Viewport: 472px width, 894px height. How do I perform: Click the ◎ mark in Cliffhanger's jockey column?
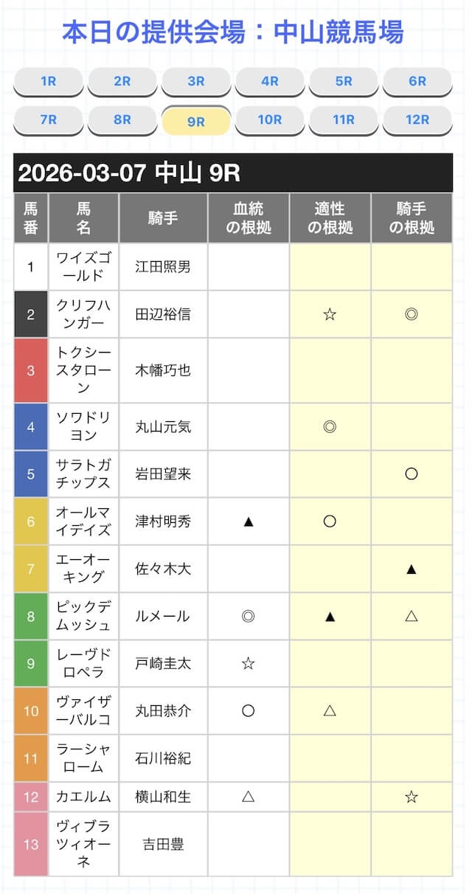[x=412, y=314]
